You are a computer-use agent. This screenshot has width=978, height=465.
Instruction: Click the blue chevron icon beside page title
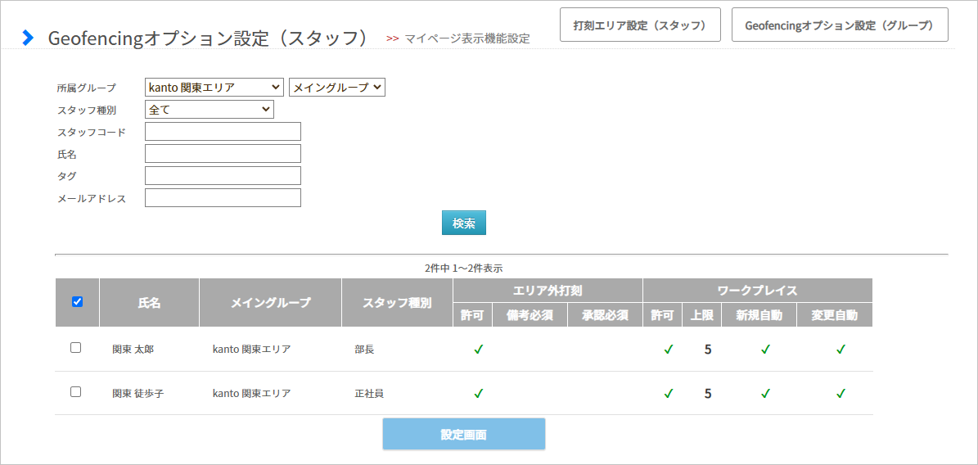click(27, 38)
